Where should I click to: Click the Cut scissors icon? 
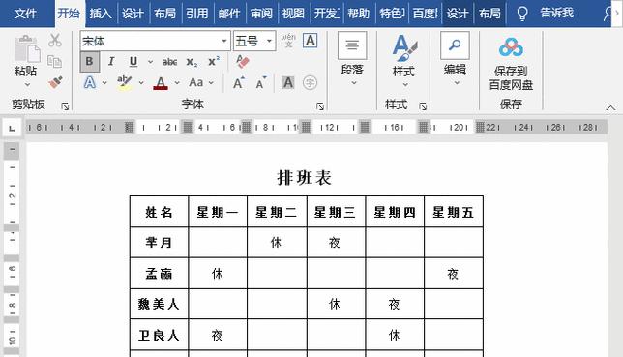click(x=55, y=41)
